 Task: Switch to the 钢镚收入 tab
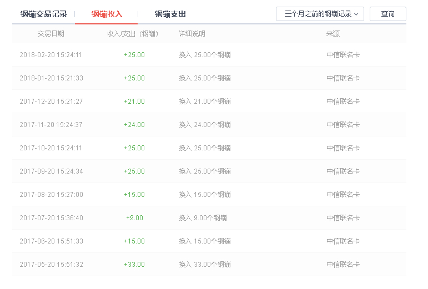107,14
